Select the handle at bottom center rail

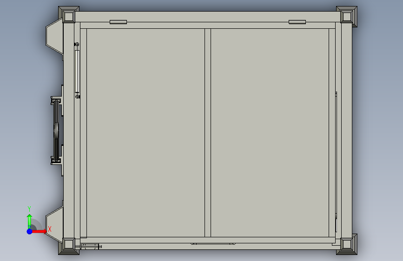[x=213, y=243]
